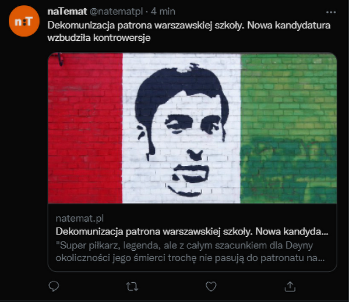The height and width of the screenshot is (302, 349).
Task: Like the tweet with the heart icon
Action: pyautogui.click(x=211, y=286)
